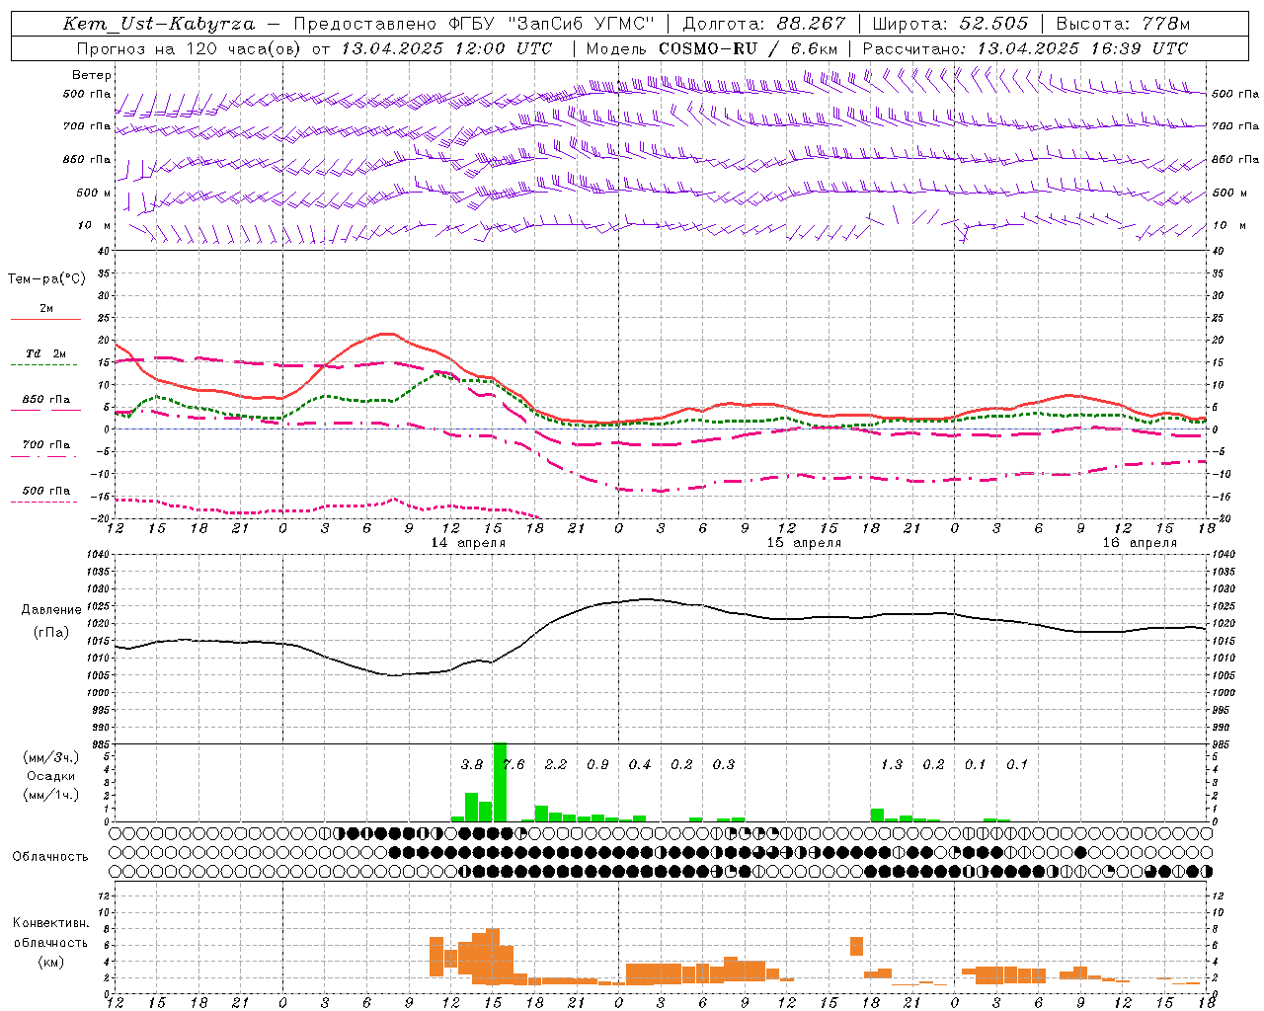The width and height of the screenshot is (1264, 1011).
Task: Click the Рассчитано 13.04.2025 16:39 UTC timestamp
Action: tap(1025, 48)
